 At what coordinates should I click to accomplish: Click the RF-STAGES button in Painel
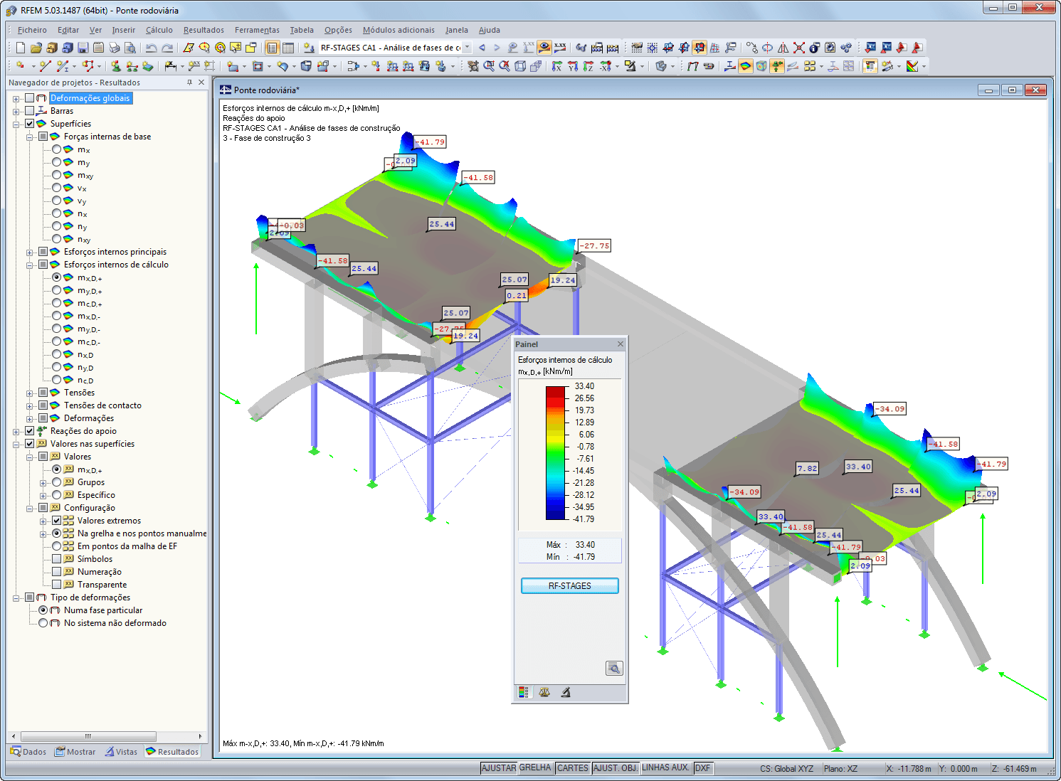click(x=570, y=585)
